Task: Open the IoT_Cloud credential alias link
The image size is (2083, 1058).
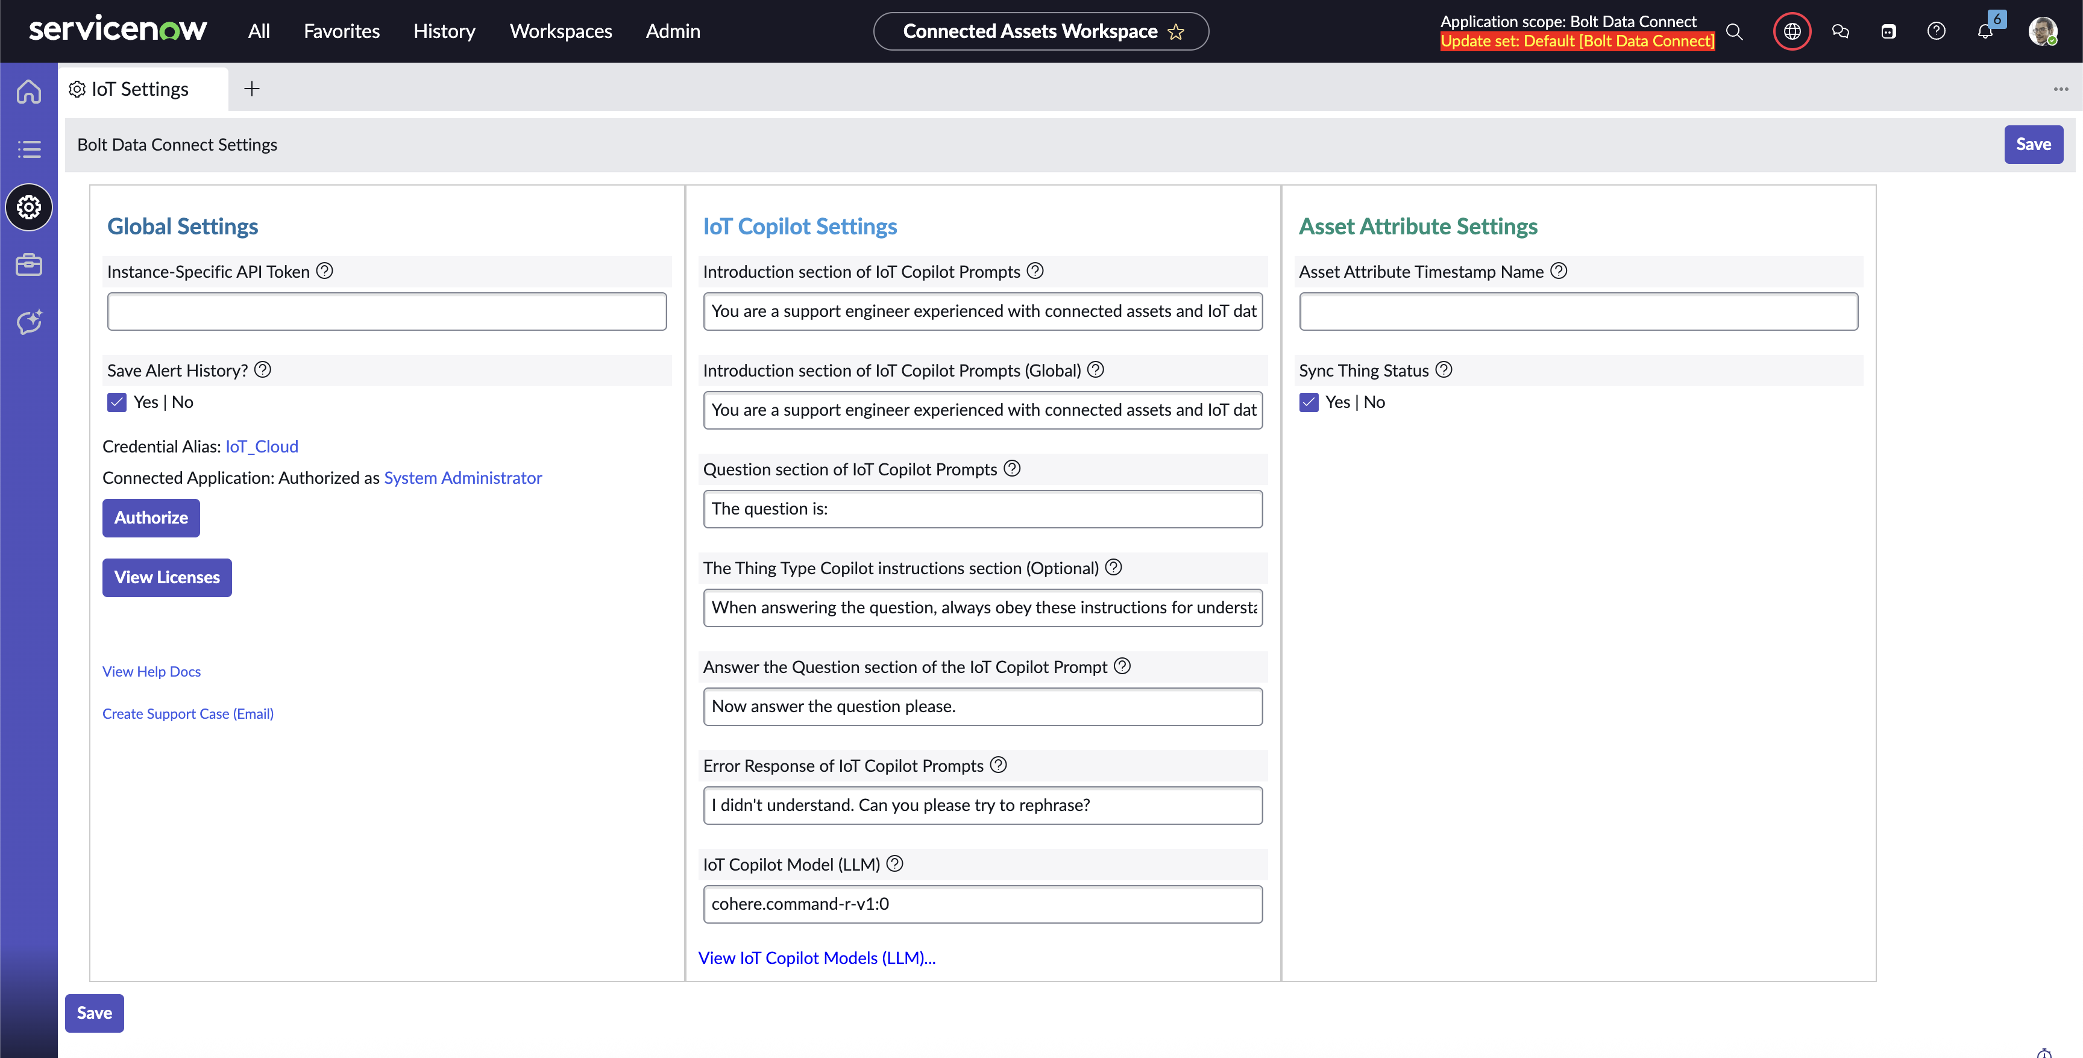Action: (262, 447)
